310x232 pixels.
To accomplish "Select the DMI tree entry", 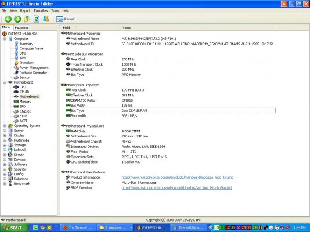I will (x=23, y=53).
